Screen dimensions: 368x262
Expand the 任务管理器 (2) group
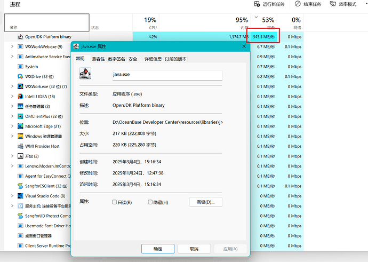point(12,106)
